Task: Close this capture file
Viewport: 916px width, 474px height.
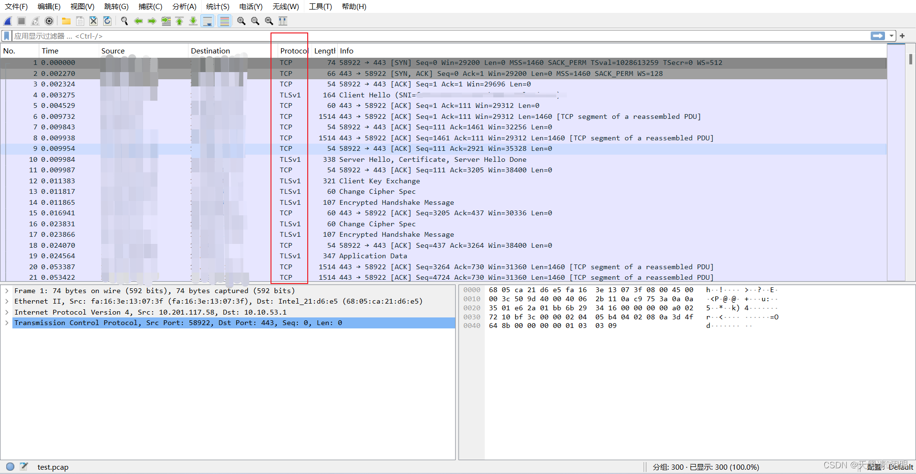Action: click(94, 21)
